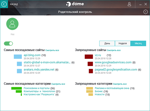Toggle the parental control switch off

(8, 44)
